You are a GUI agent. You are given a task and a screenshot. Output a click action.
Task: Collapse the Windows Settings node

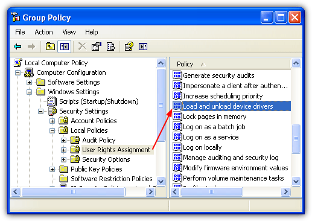[x=29, y=92]
